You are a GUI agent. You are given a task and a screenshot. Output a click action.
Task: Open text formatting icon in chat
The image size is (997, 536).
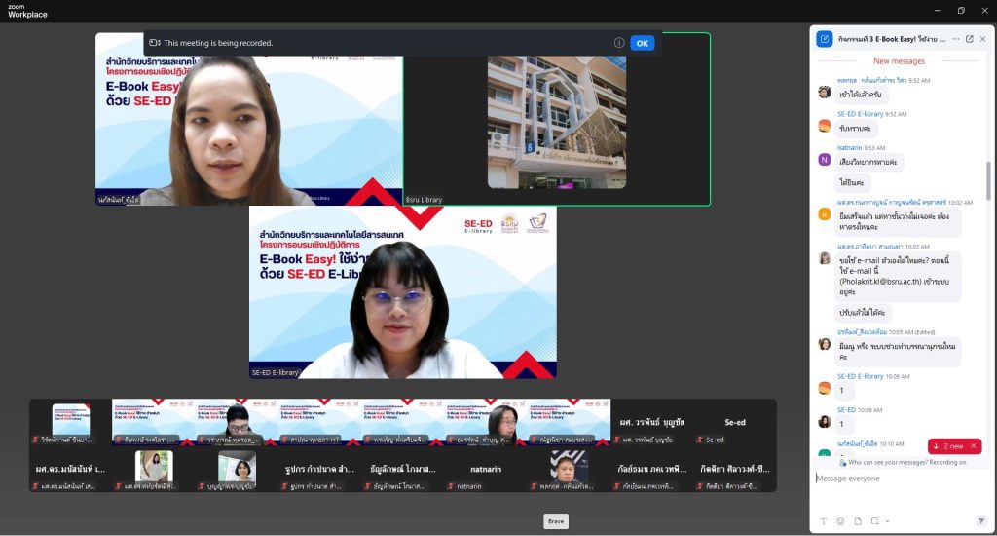[824, 521]
